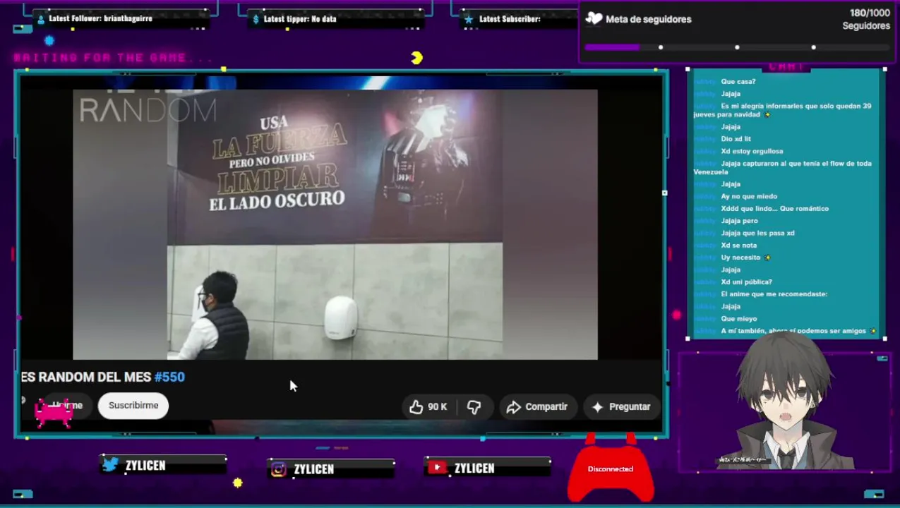The height and width of the screenshot is (508, 900).
Task: Click the ZYLICEN Twitter handle label
Action: point(145,465)
